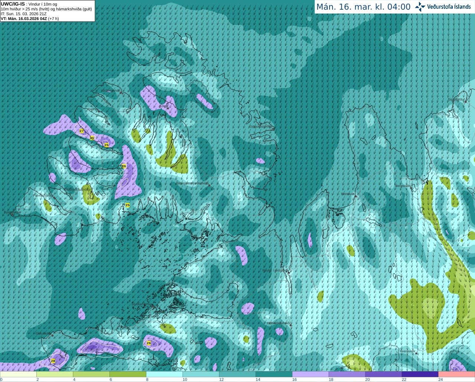Pick the 18–20 medium purple legend swatch

(347, 374)
